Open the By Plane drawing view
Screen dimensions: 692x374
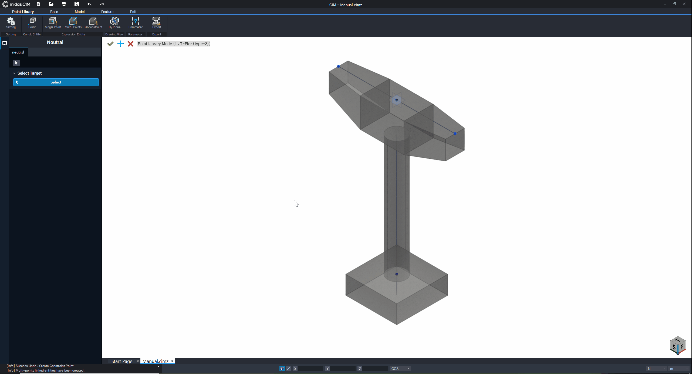click(x=114, y=23)
